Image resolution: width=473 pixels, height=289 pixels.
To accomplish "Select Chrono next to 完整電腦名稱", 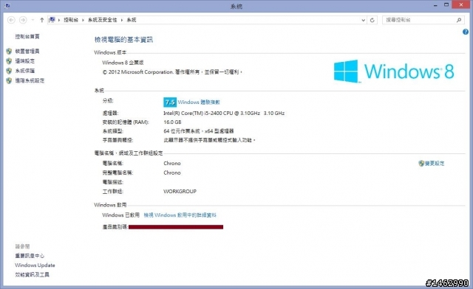I will (x=172, y=173).
